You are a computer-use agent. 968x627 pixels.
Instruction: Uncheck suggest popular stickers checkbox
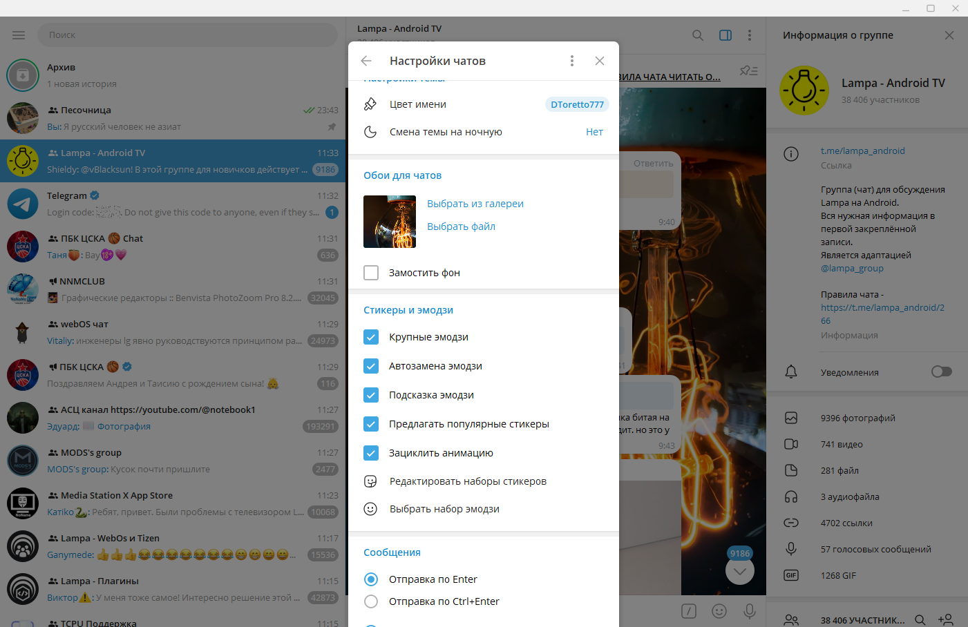point(371,424)
